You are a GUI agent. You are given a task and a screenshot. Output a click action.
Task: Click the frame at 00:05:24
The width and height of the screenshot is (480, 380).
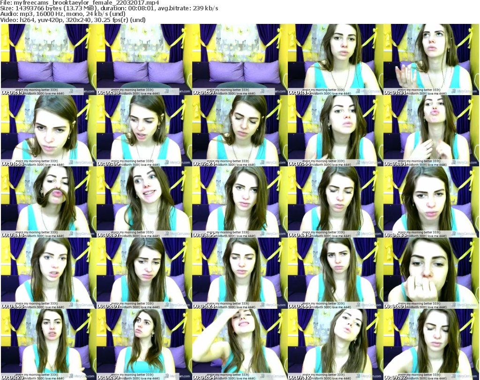(x=240, y=273)
